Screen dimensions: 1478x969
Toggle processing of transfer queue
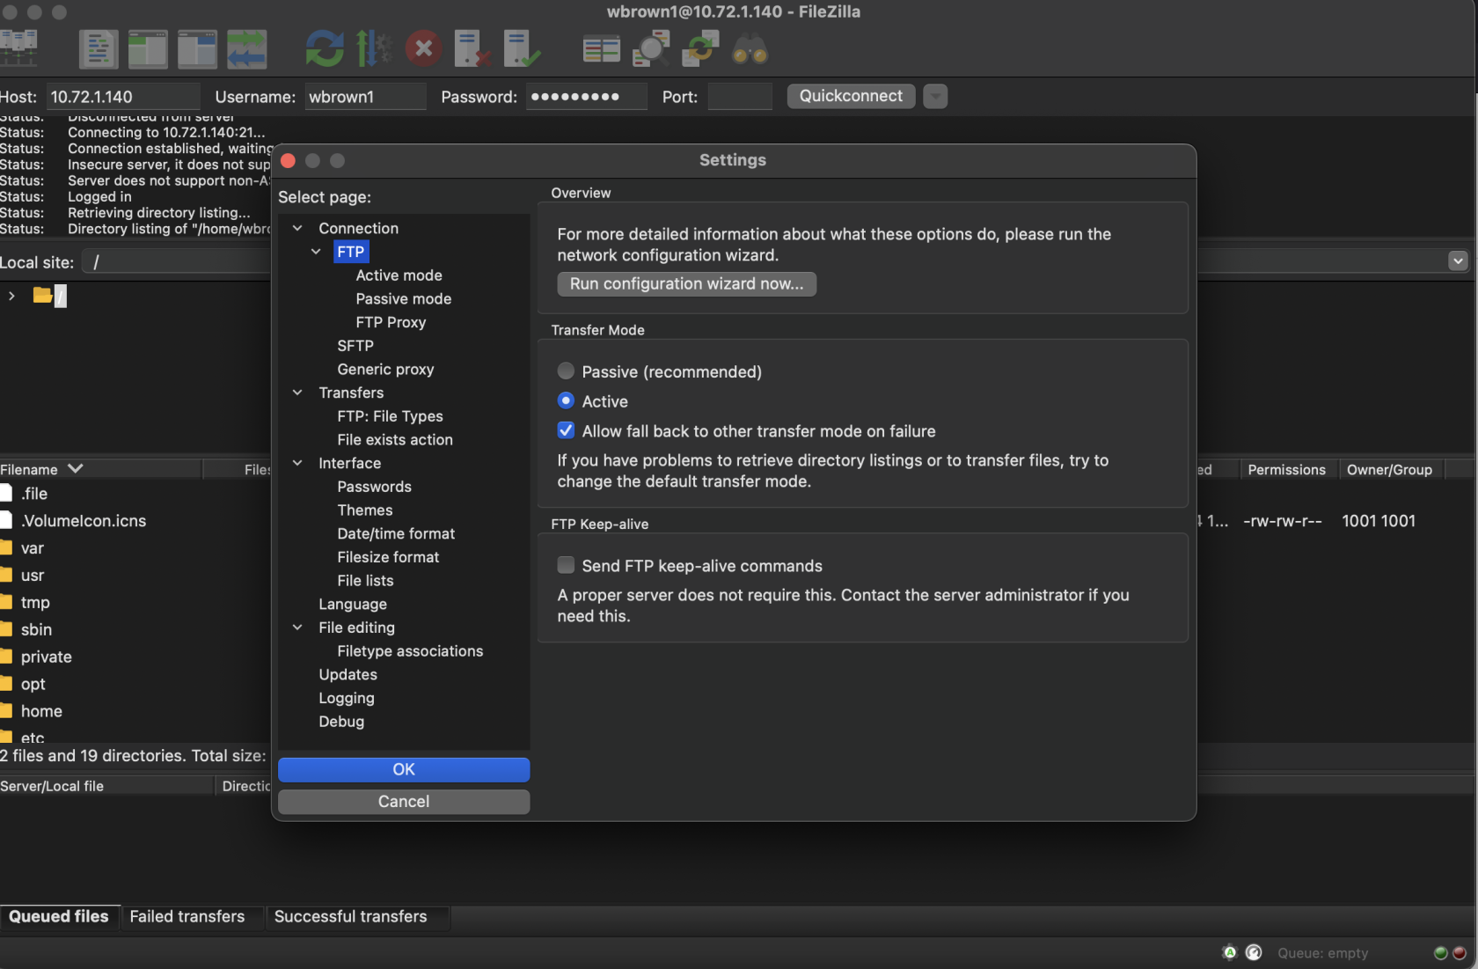coord(374,49)
